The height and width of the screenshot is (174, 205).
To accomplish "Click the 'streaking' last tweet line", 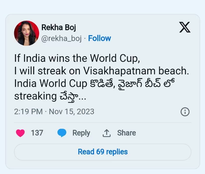I will pyautogui.click(x=50, y=96).
